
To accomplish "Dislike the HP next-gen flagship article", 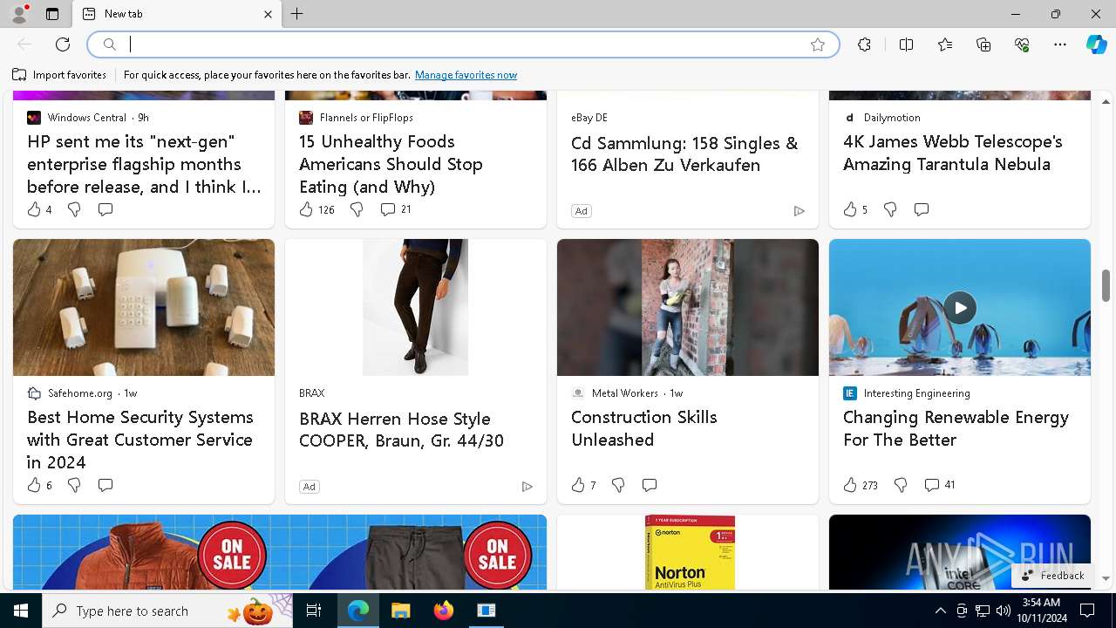I will 74,209.
